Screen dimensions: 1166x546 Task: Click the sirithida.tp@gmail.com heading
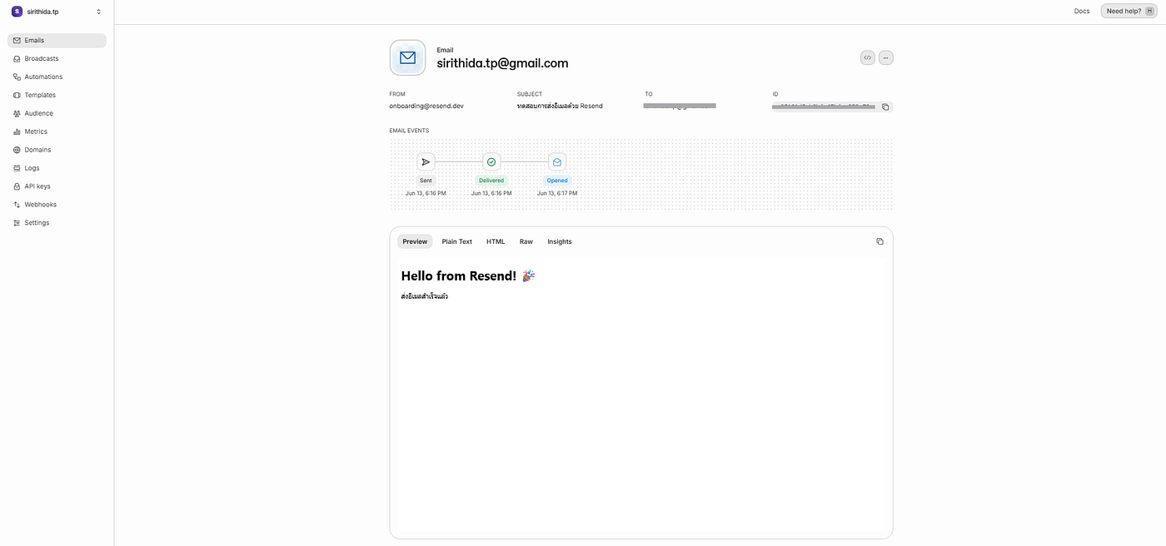coord(502,63)
